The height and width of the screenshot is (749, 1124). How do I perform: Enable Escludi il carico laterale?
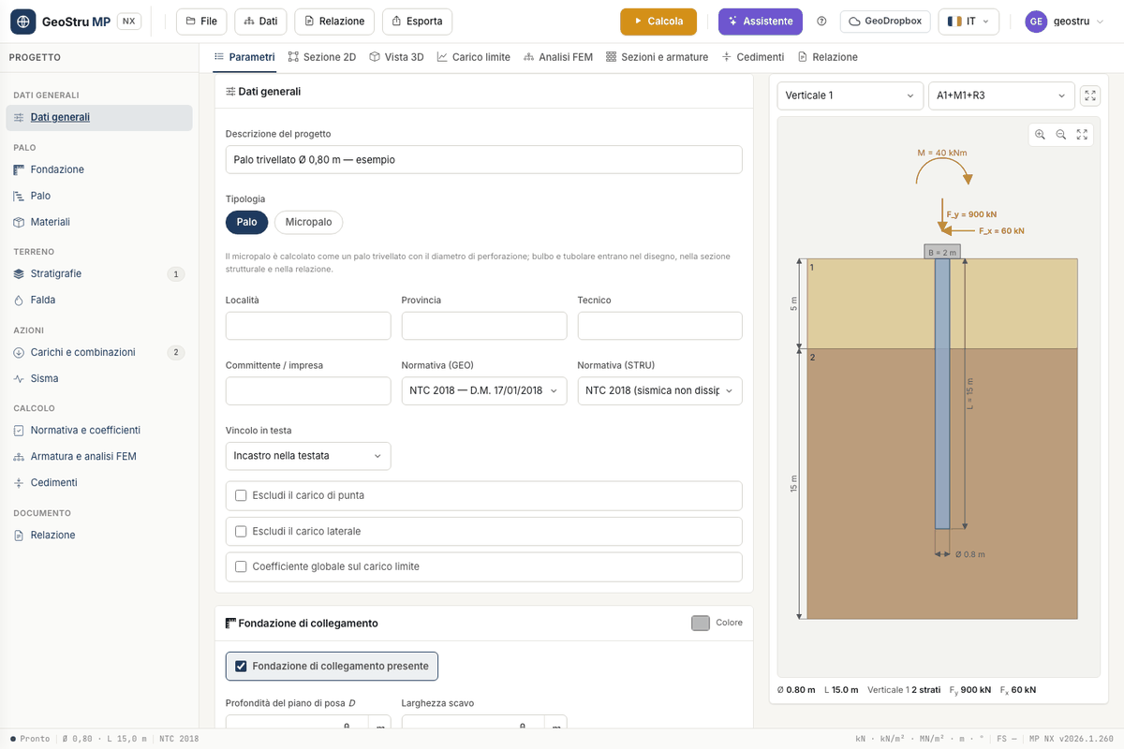tap(241, 531)
